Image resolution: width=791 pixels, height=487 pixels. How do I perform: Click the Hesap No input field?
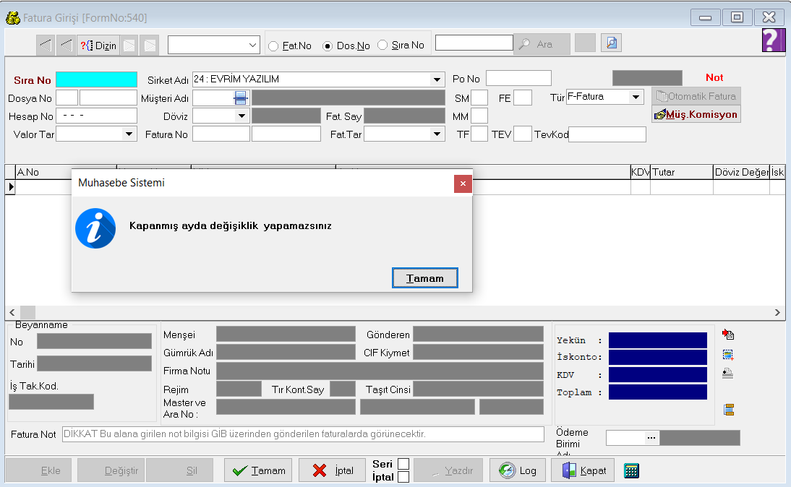pyautogui.click(x=96, y=116)
